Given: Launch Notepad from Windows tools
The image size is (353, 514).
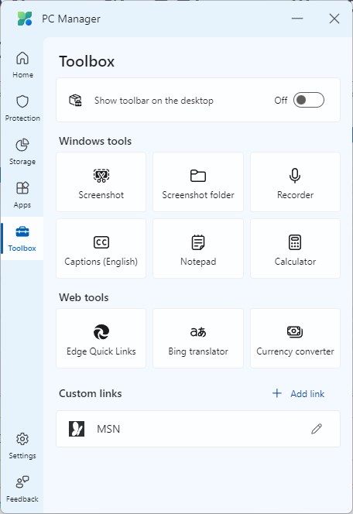Looking at the screenshot, I should pyautogui.click(x=198, y=248).
